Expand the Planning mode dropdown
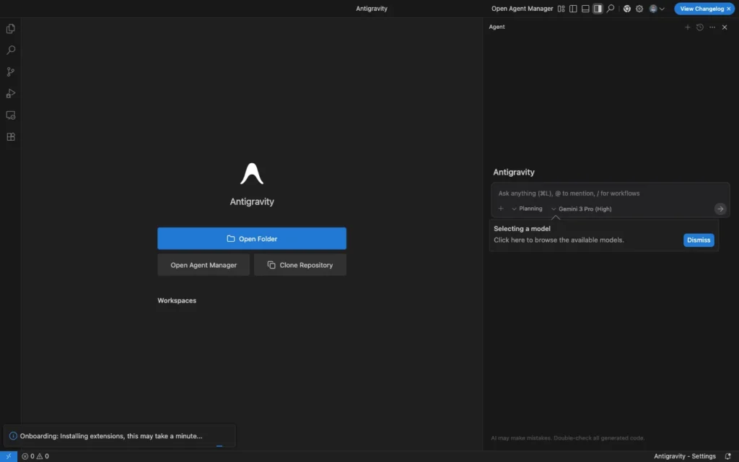This screenshot has width=739, height=462. pyautogui.click(x=528, y=209)
